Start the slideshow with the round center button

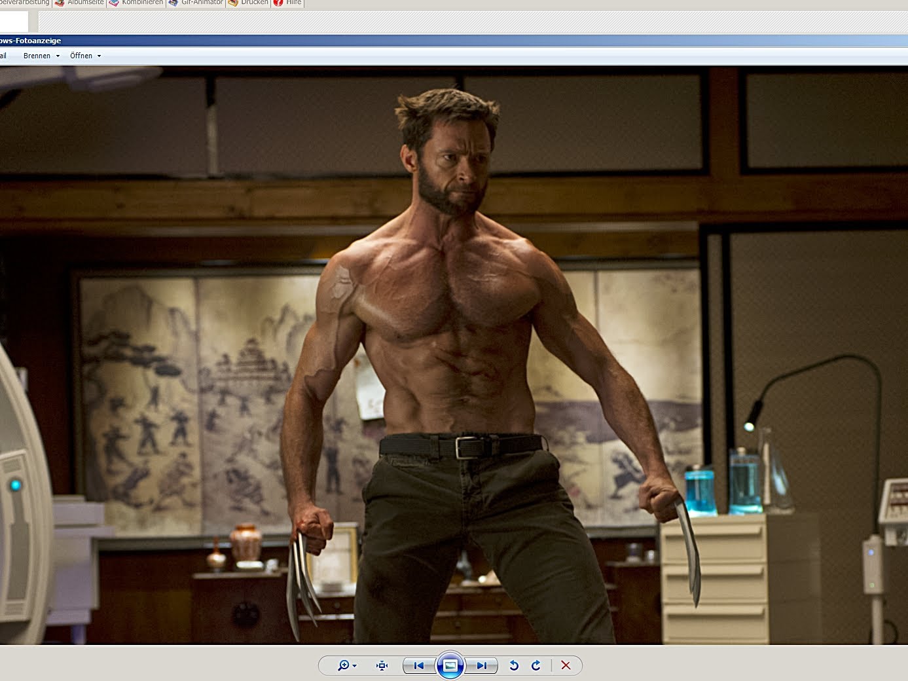click(450, 665)
